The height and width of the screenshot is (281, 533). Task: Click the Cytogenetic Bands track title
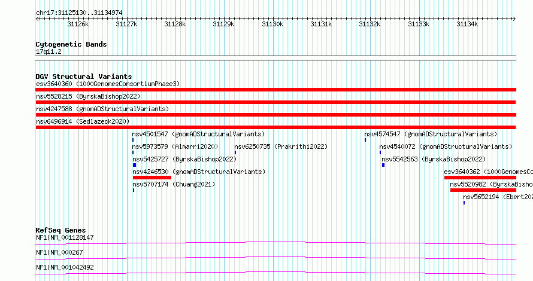(71, 44)
